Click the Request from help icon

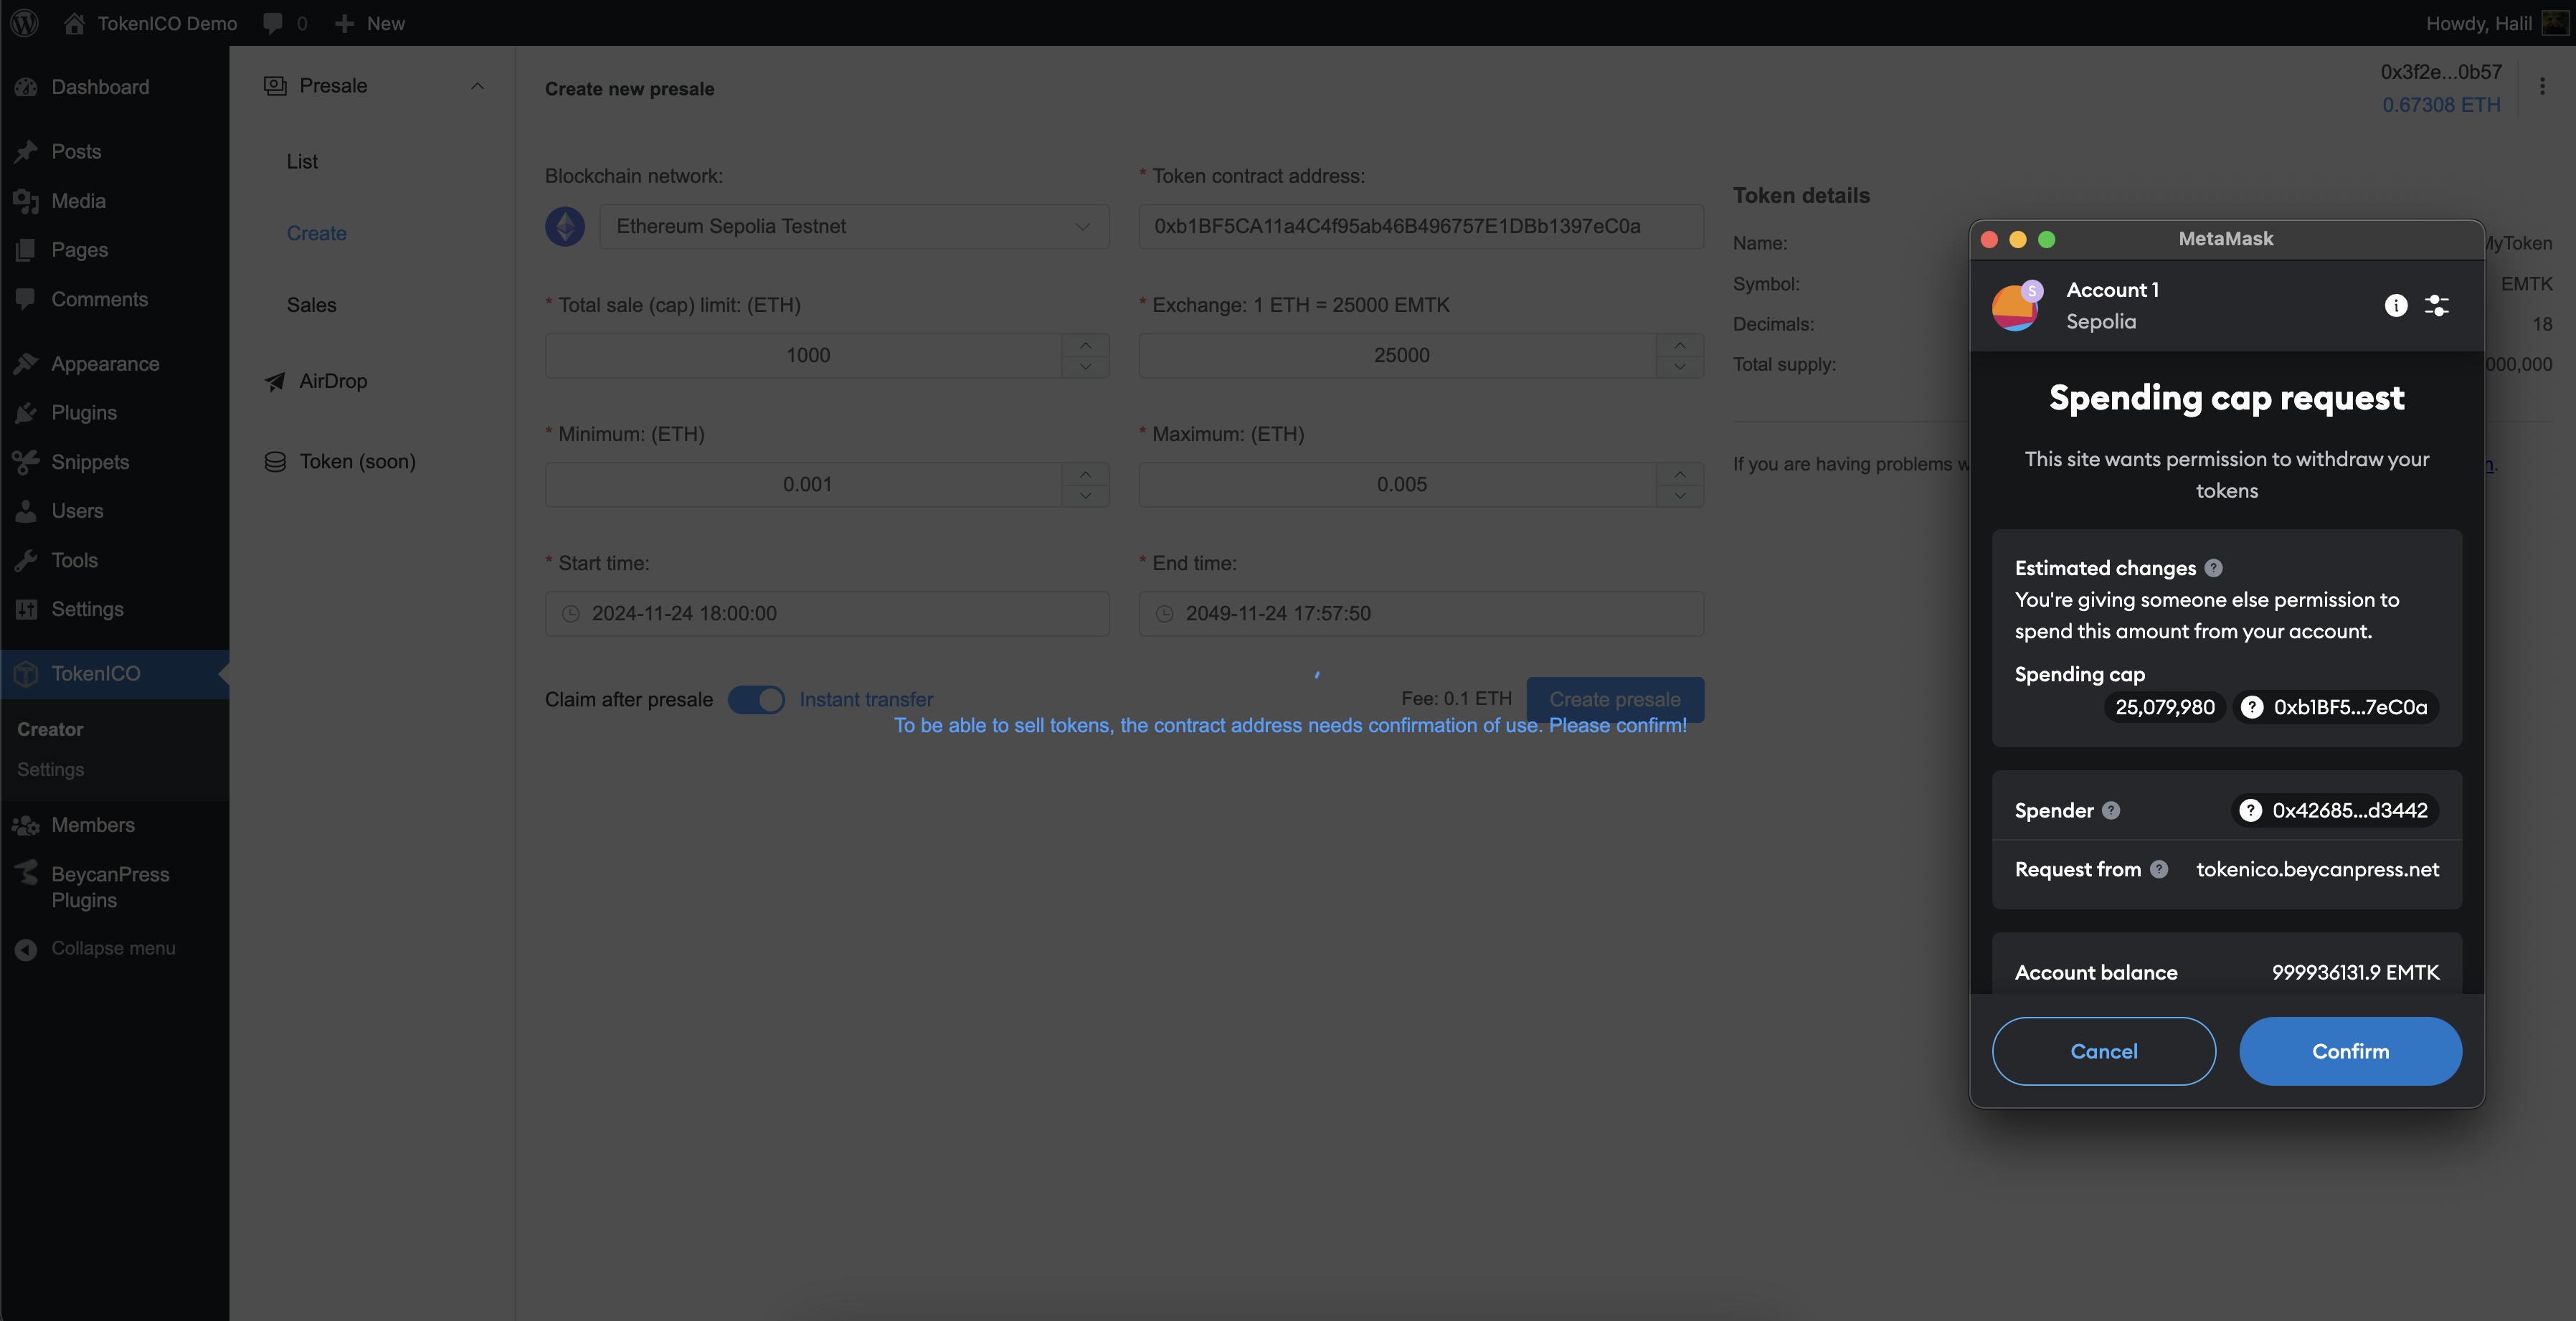2158,869
